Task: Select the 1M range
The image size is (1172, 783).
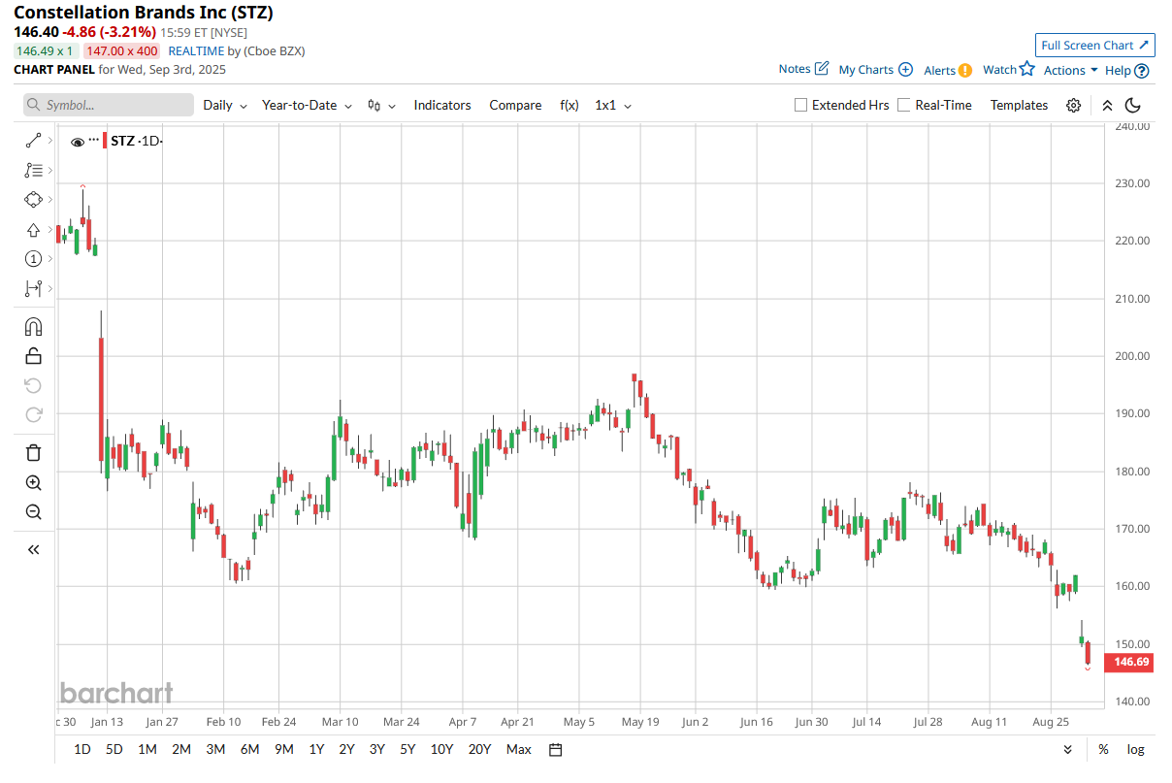Action: click(147, 749)
